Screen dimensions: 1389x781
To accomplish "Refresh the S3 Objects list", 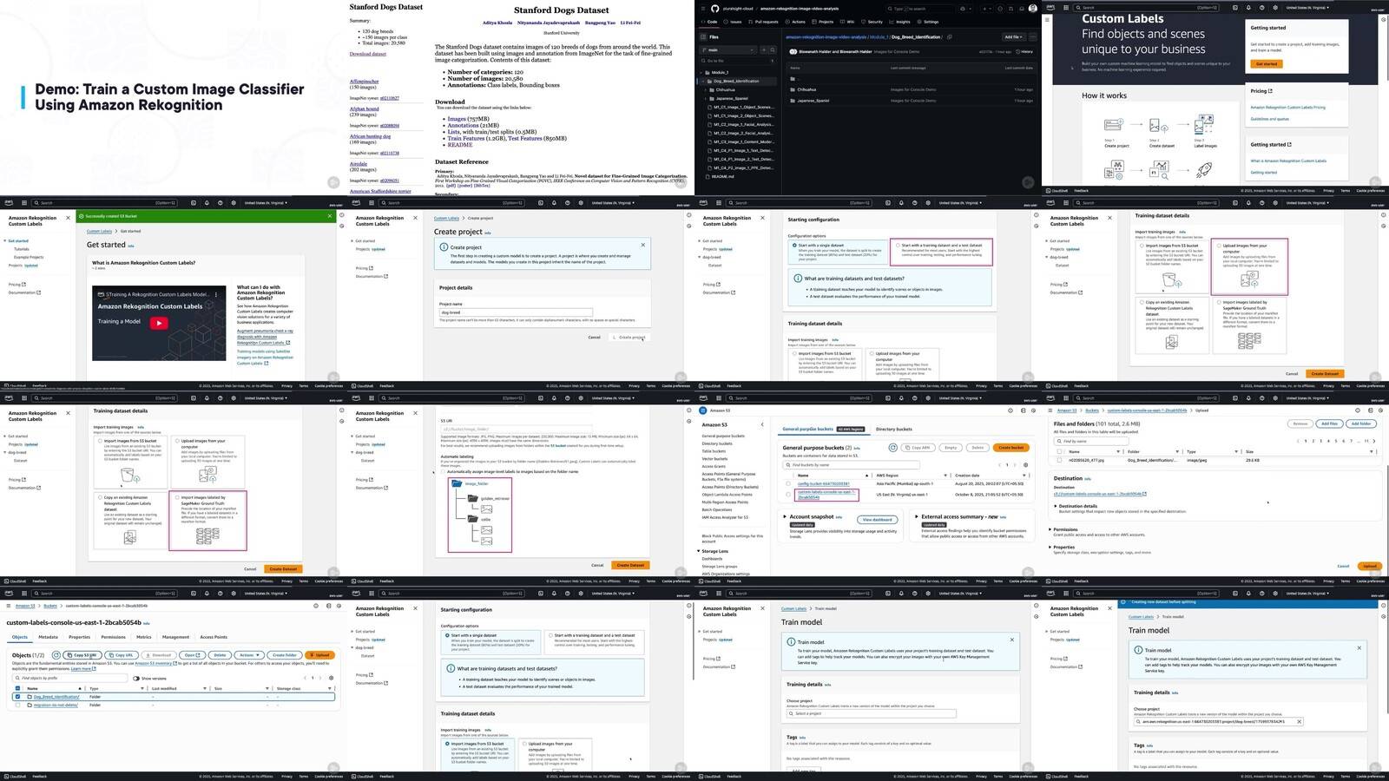I will [x=56, y=655].
